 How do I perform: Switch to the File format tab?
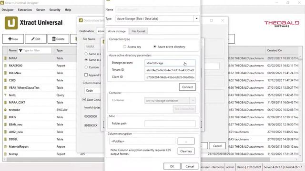tap(138, 31)
